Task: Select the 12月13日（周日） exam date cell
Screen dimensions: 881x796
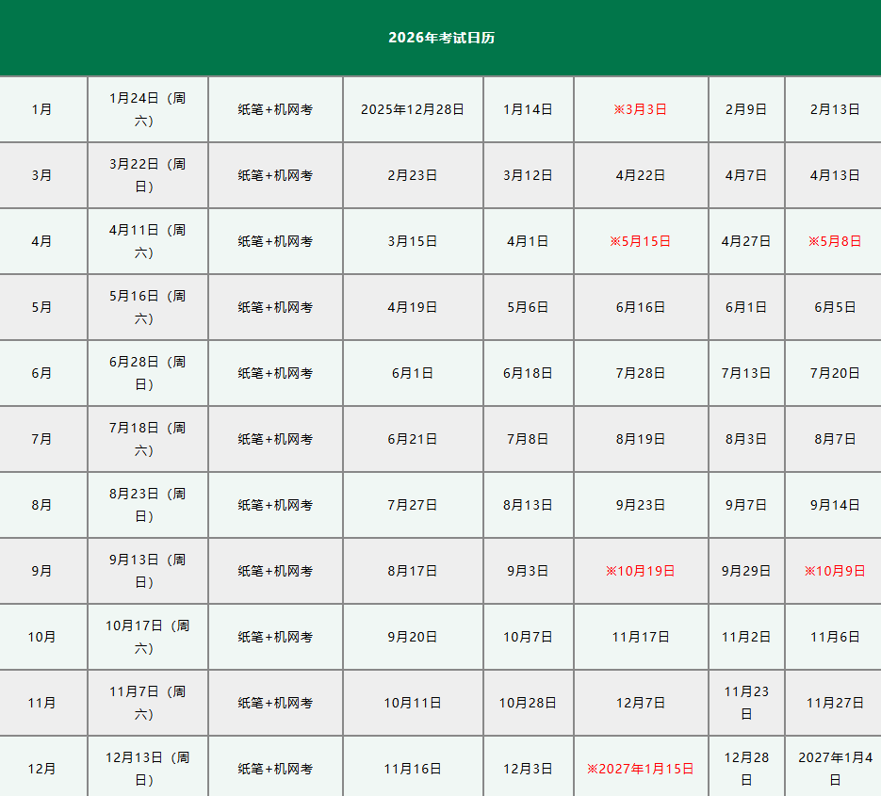Action: pos(147,769)
